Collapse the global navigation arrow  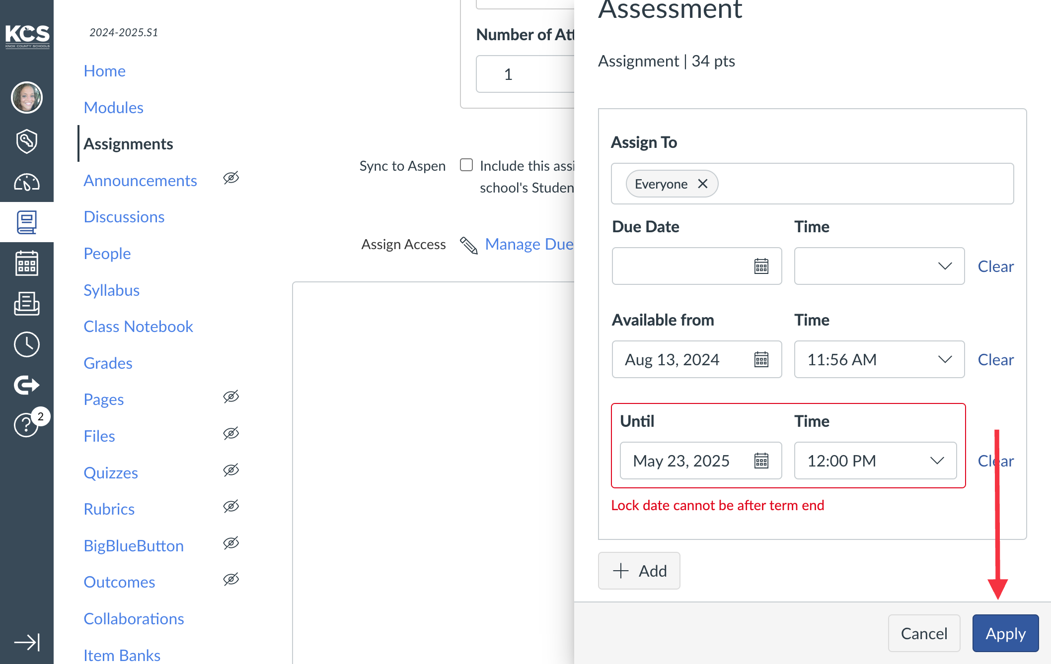27,642
